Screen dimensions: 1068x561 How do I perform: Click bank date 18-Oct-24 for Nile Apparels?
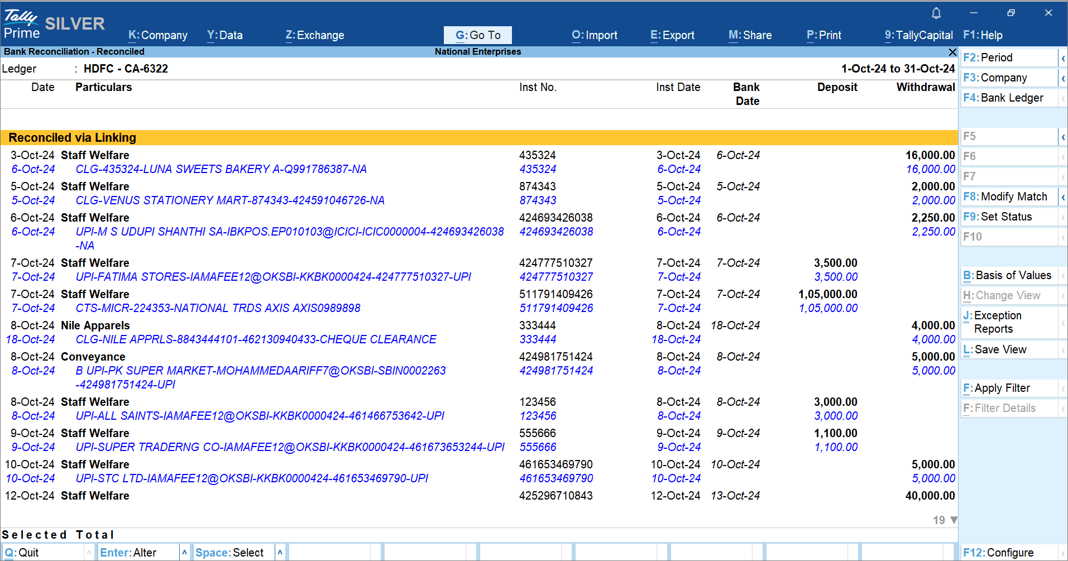(x=735, y=325)
